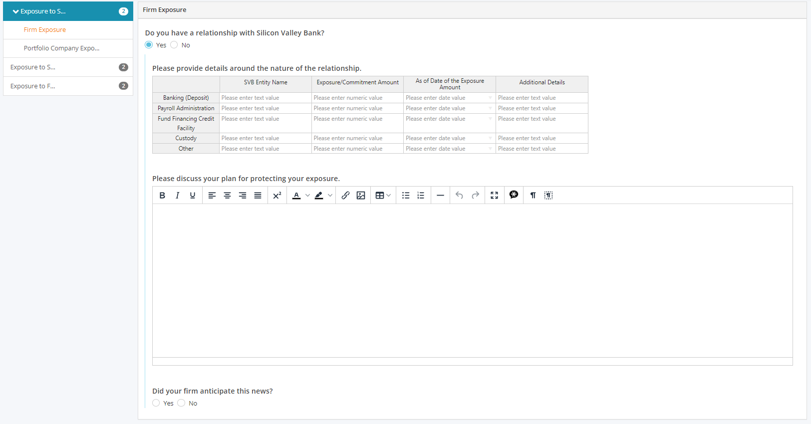811x424 pixels.
Task: Open date dropdown for Payroll Administration row
Action: coord(490,108)
